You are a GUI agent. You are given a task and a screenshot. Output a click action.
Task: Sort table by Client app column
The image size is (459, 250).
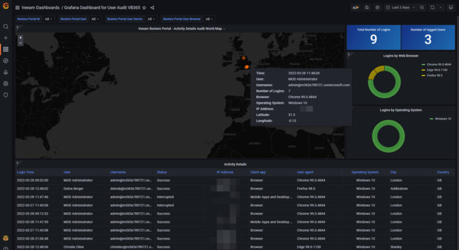[258, 172]
